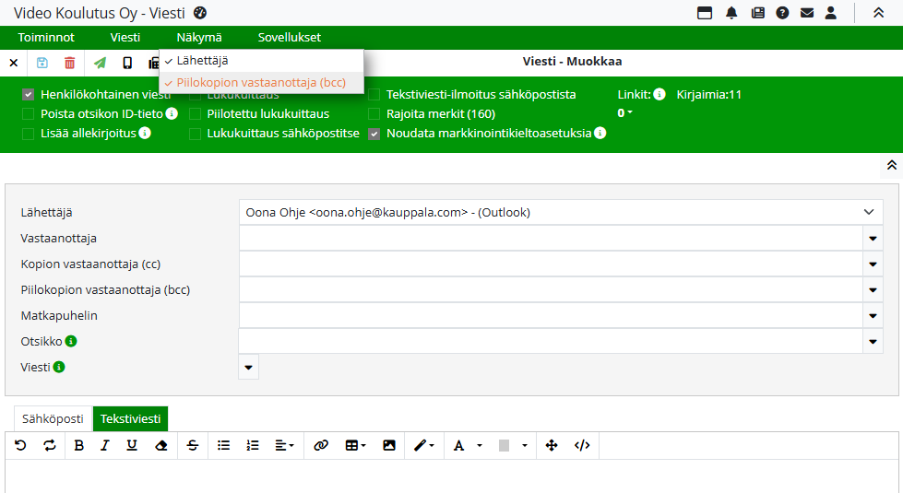903x493 pixels.
Task: Toggle the HTML code view icon
Action: coord(582,445)
